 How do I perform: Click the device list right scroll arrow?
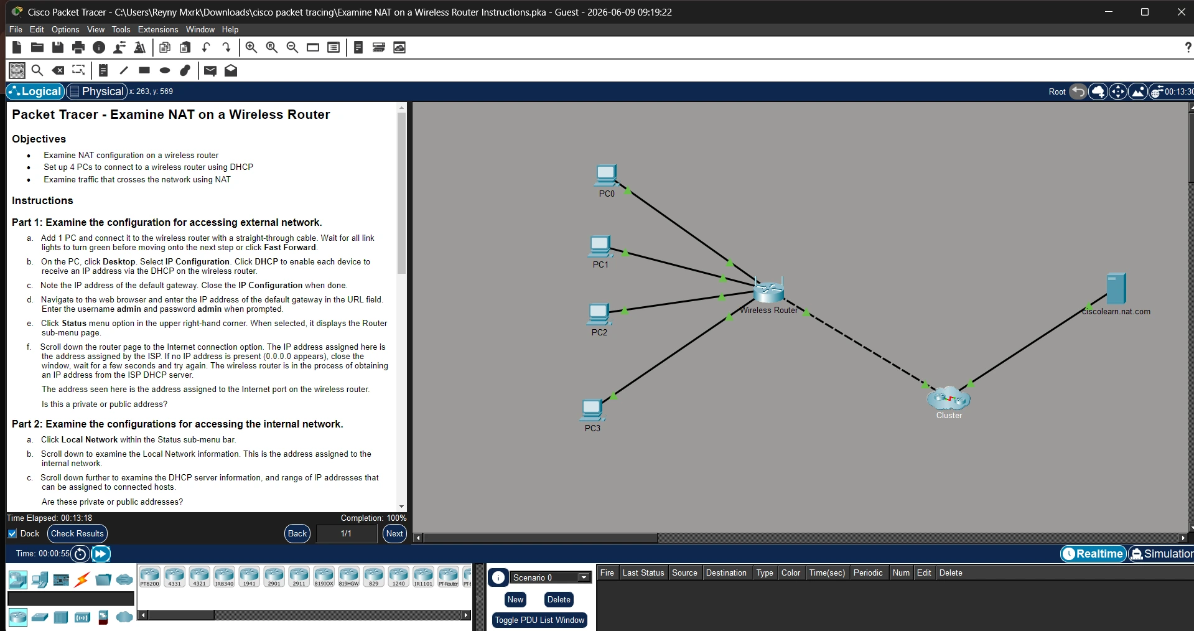tap(466, 615)
